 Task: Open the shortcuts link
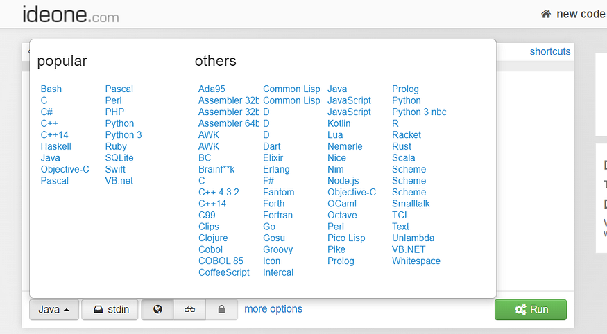tap(550, 51)
